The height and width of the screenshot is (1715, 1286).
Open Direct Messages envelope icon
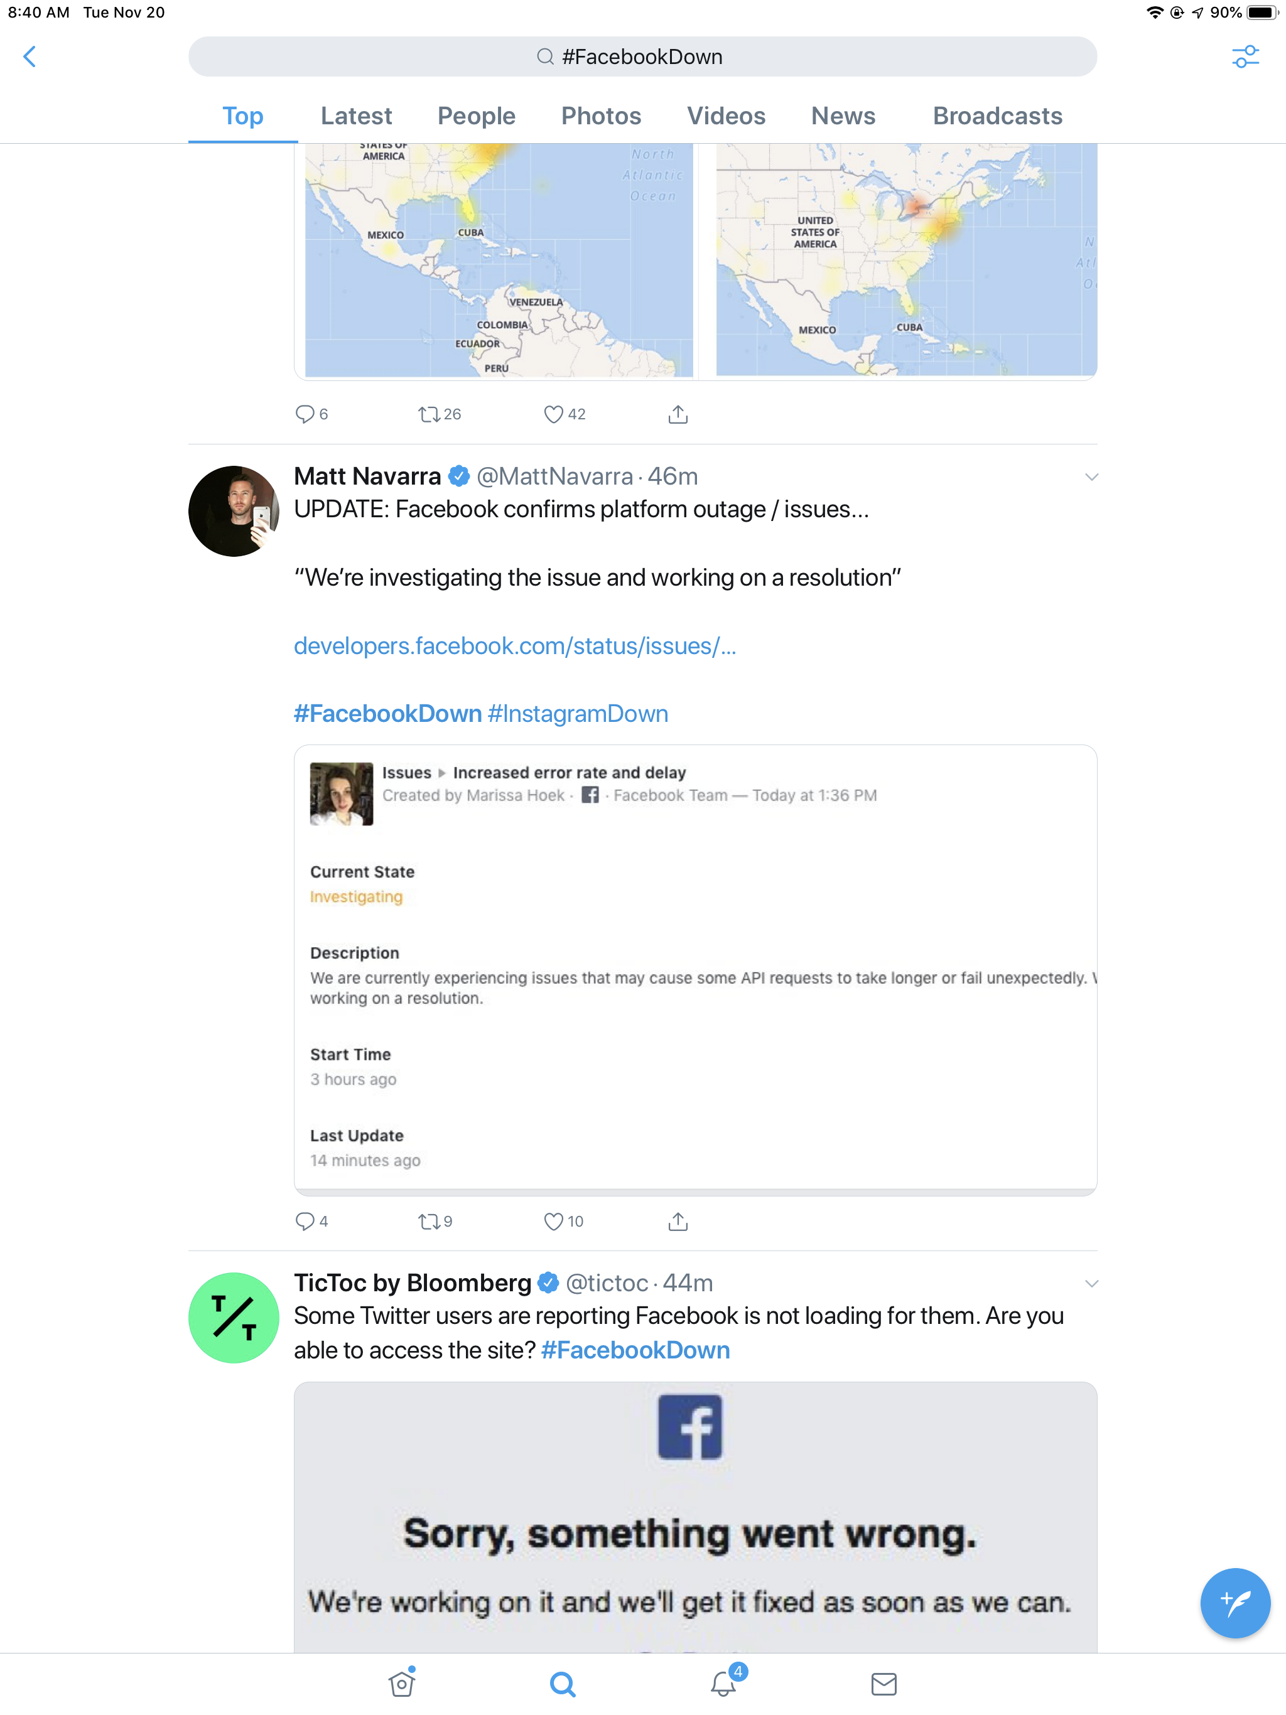(883, 1683)
